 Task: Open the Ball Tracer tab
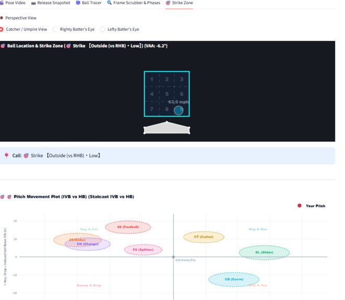click(x=89, y=3)
